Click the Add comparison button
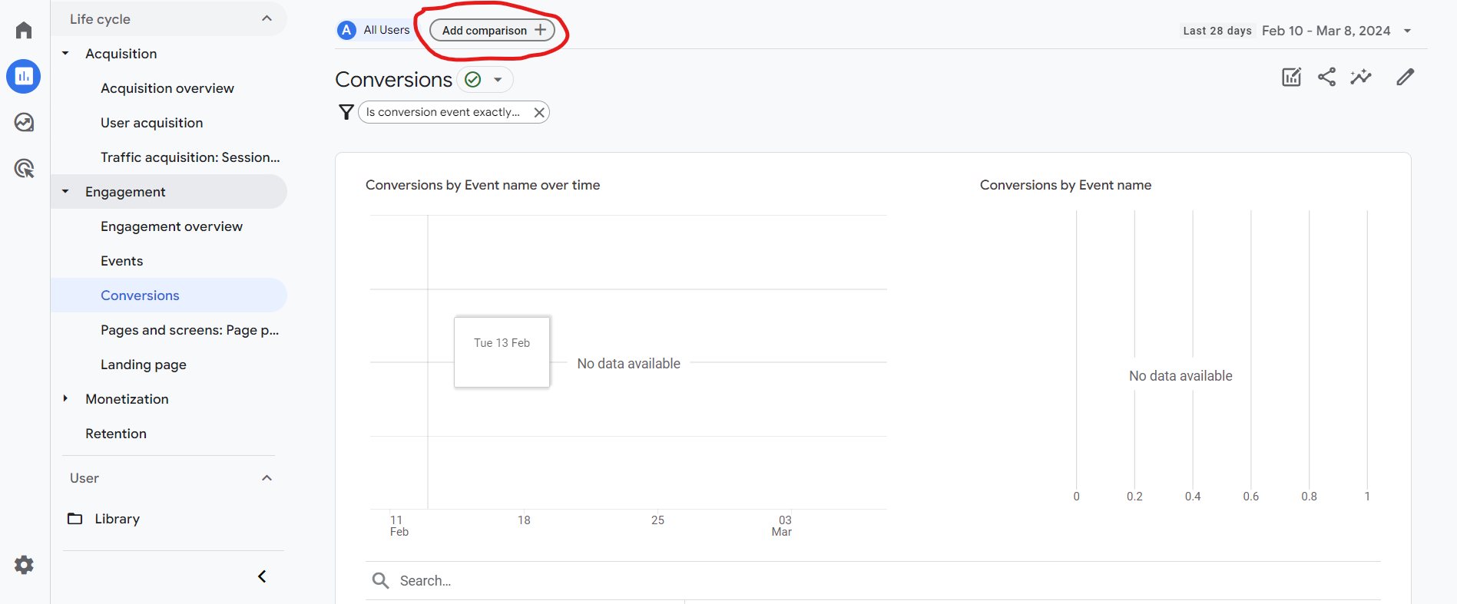 click(492, 31)
